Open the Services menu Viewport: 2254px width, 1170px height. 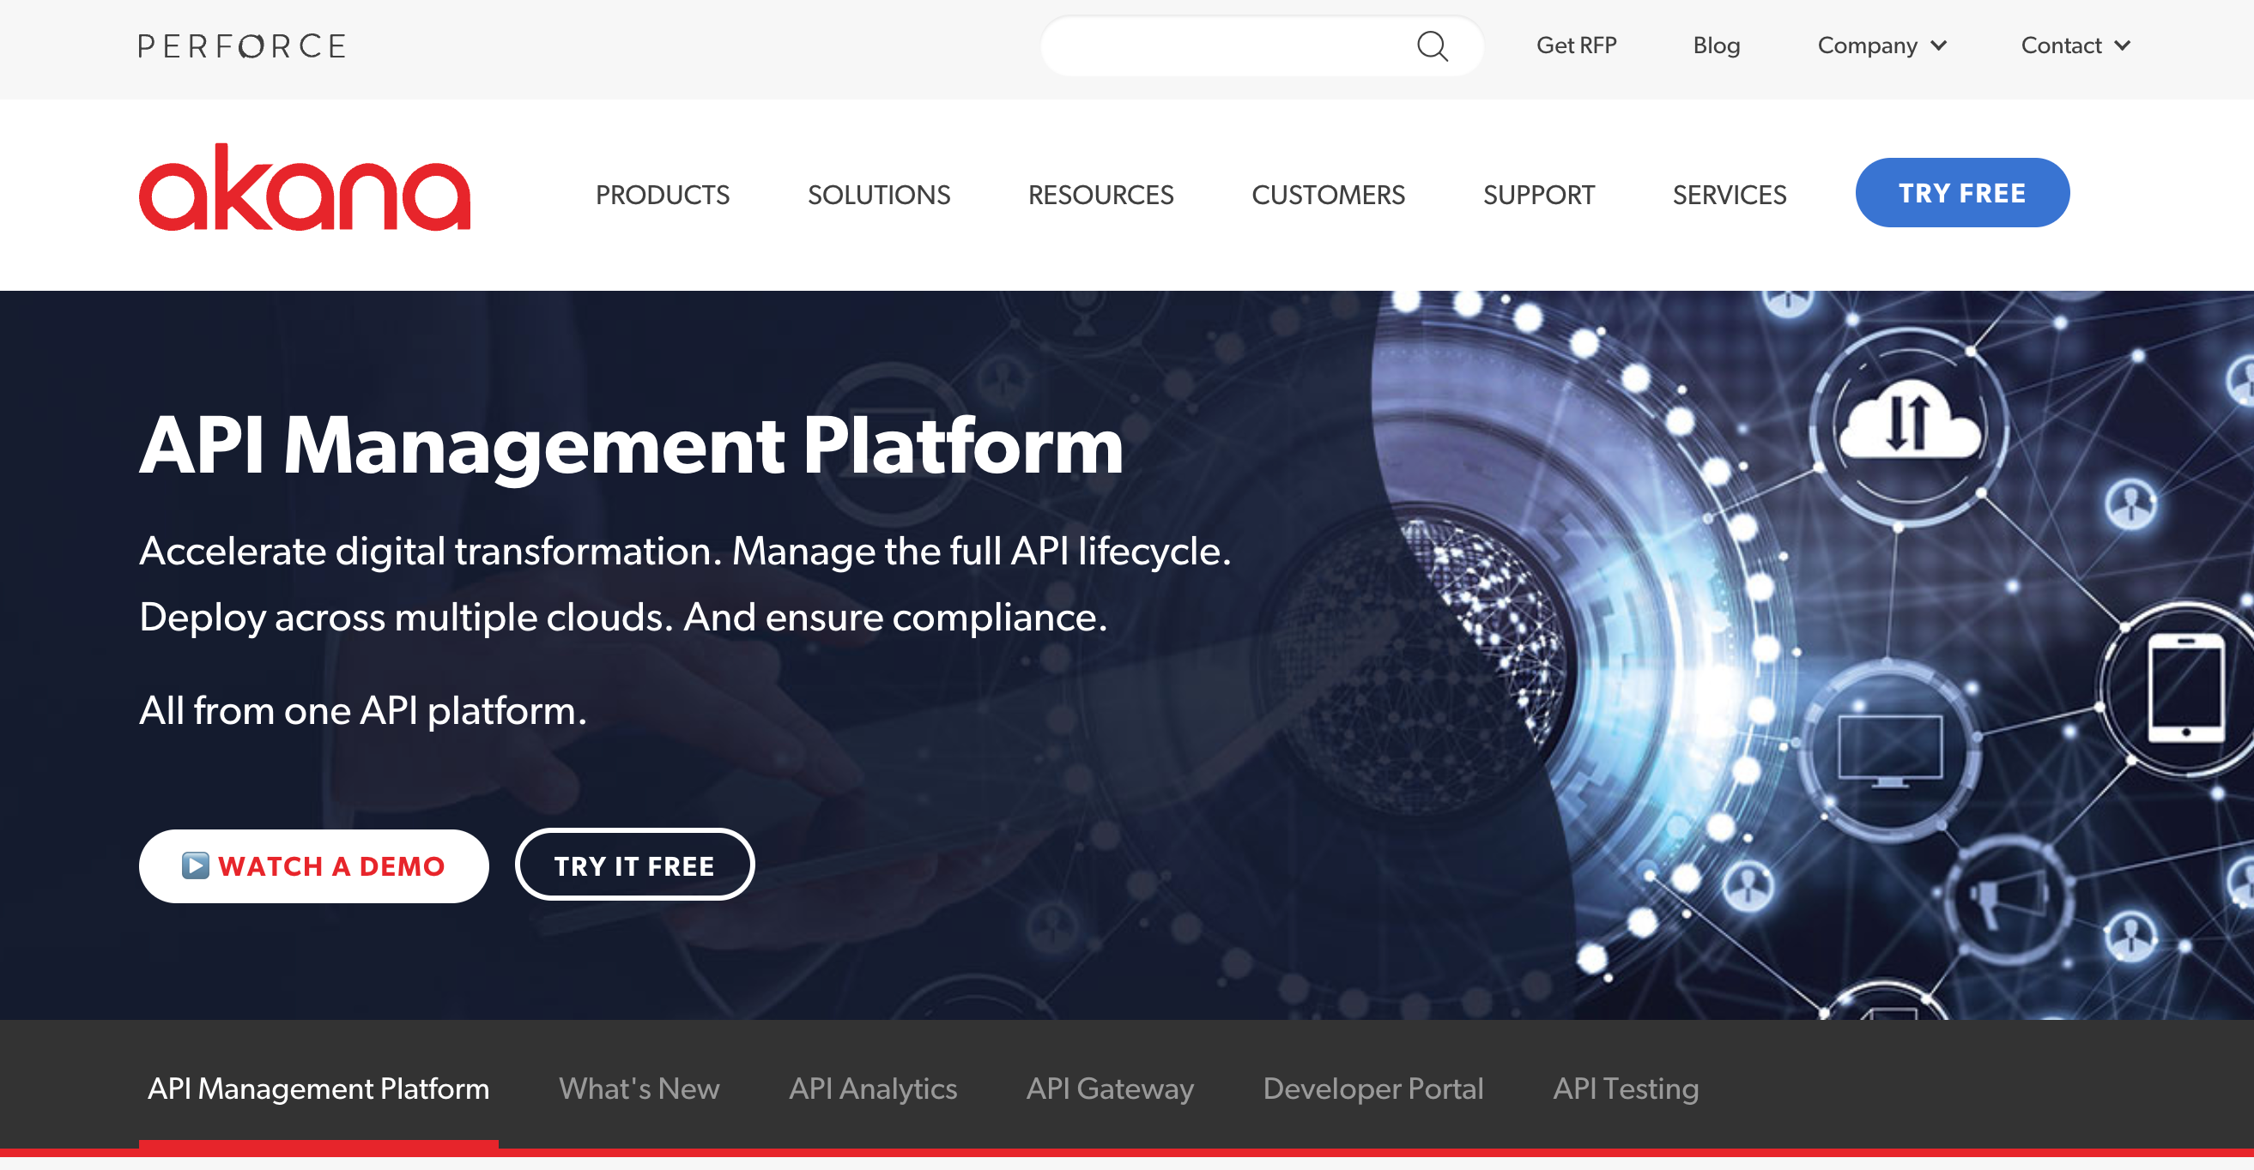(x=1729, y=194)
